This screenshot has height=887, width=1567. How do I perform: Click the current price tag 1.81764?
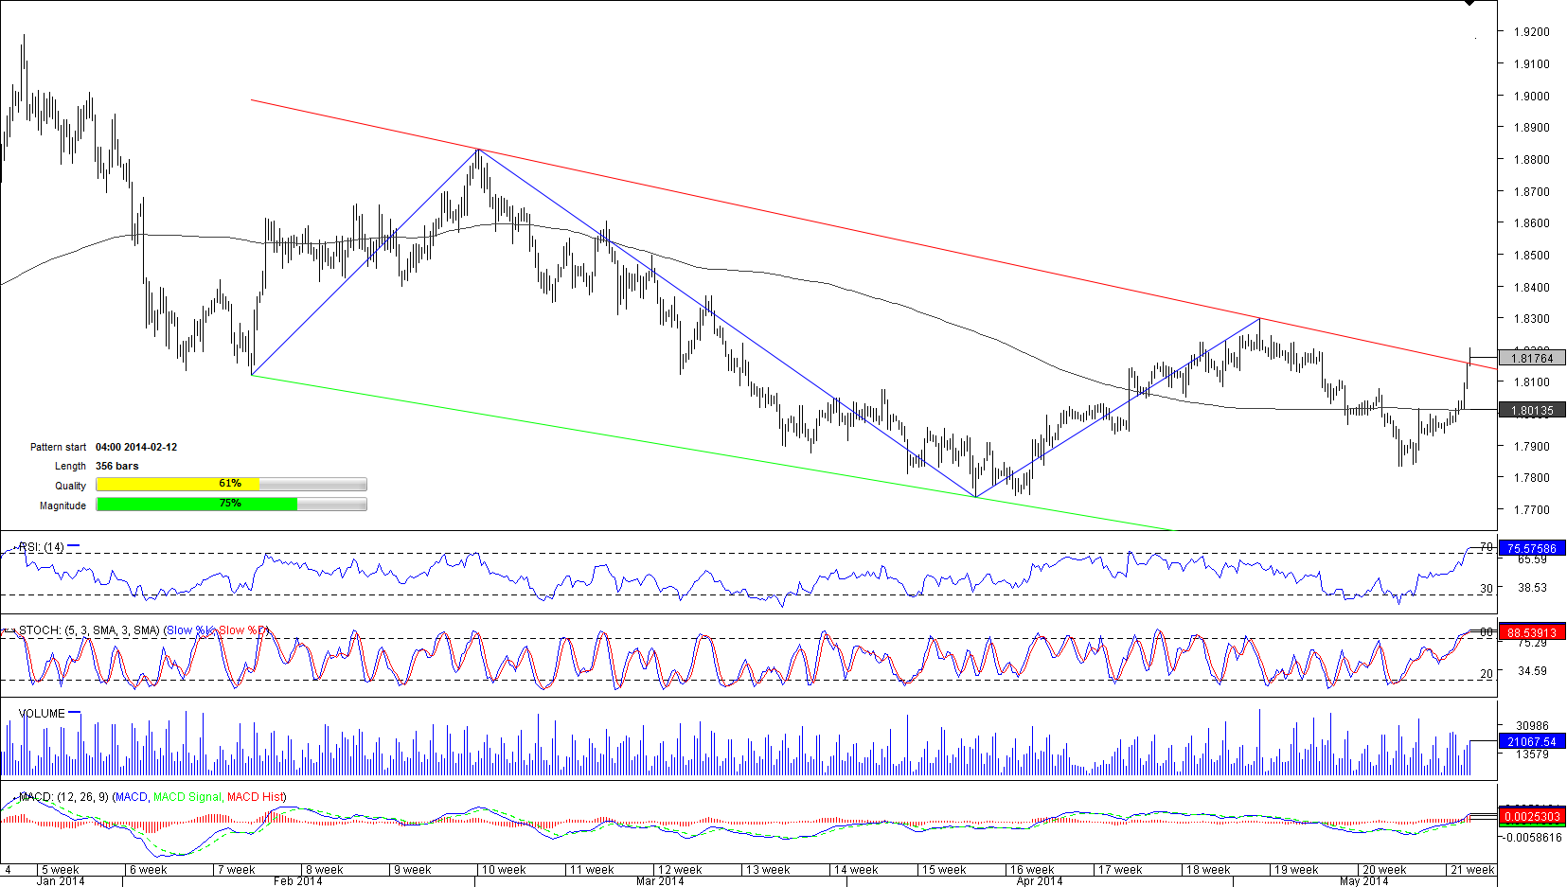click(1532, 358)
